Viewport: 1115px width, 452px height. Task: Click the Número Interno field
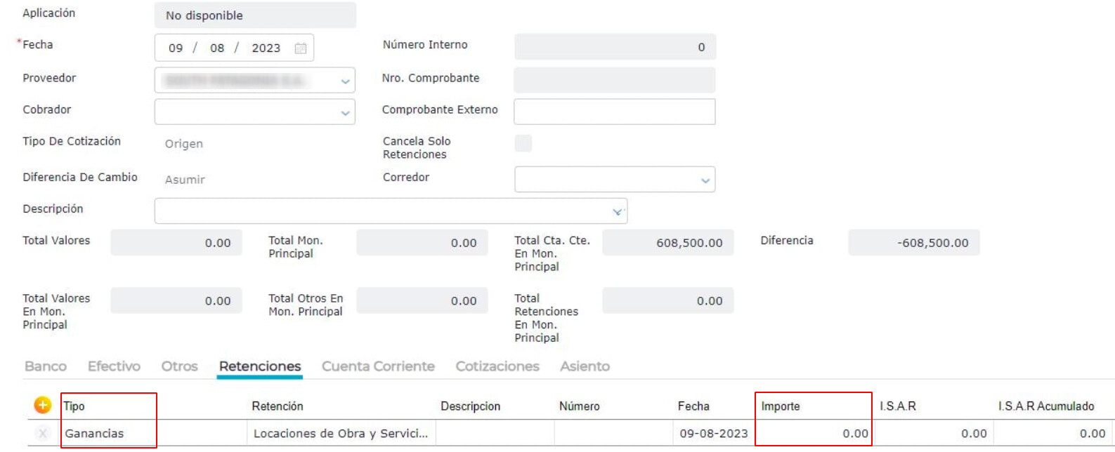pos(615,47)
